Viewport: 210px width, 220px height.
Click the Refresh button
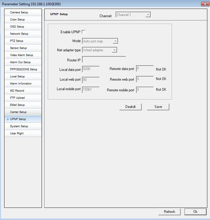(169, 212)
